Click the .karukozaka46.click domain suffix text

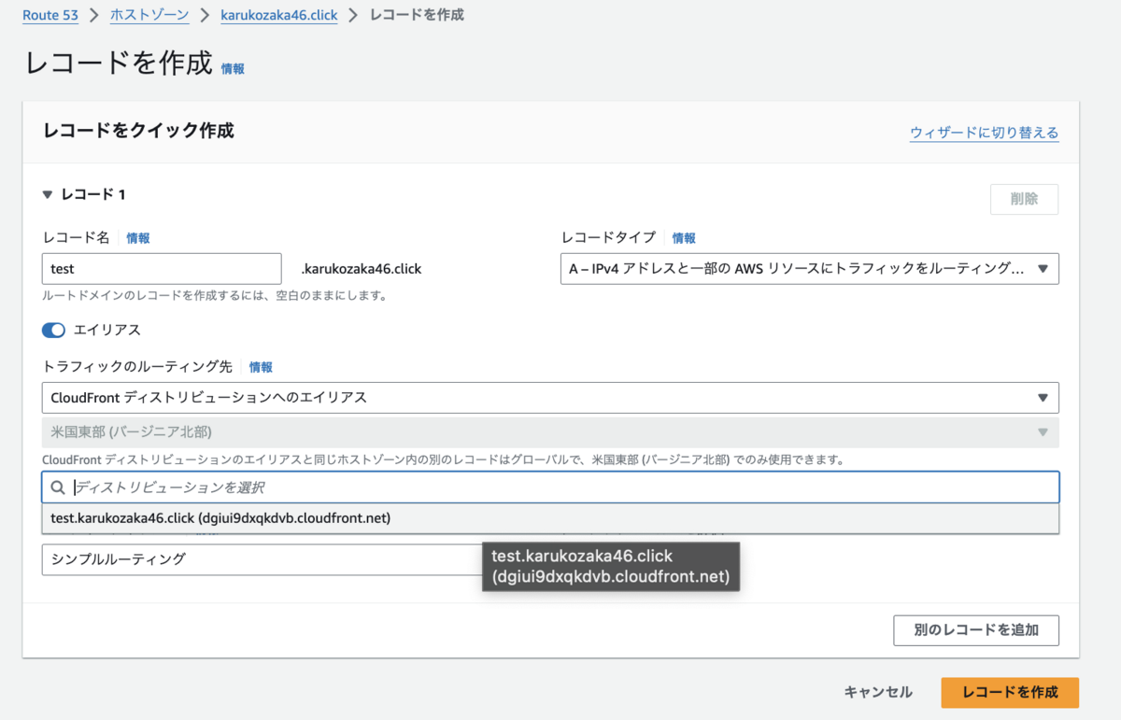362,269
